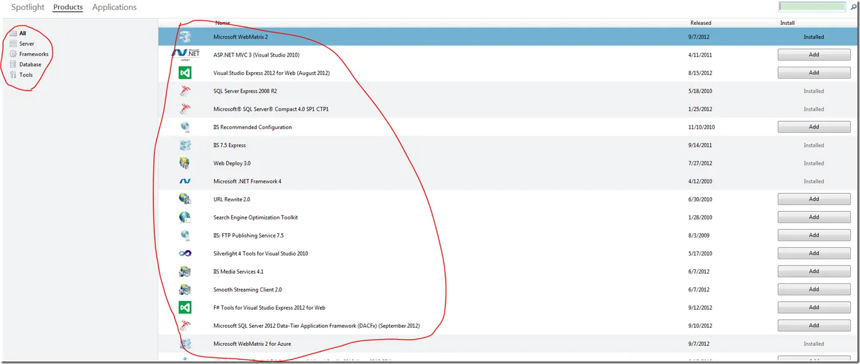Click Smooth Streaming Client 2.0 icon

pyautogui.click(x=185, y=290)
